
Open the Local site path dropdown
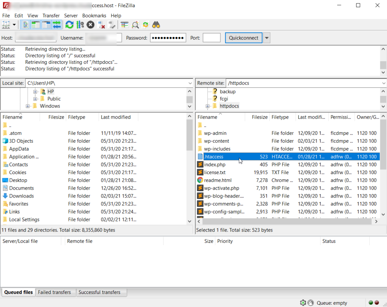pyautogui.click(x=190, y=83)
